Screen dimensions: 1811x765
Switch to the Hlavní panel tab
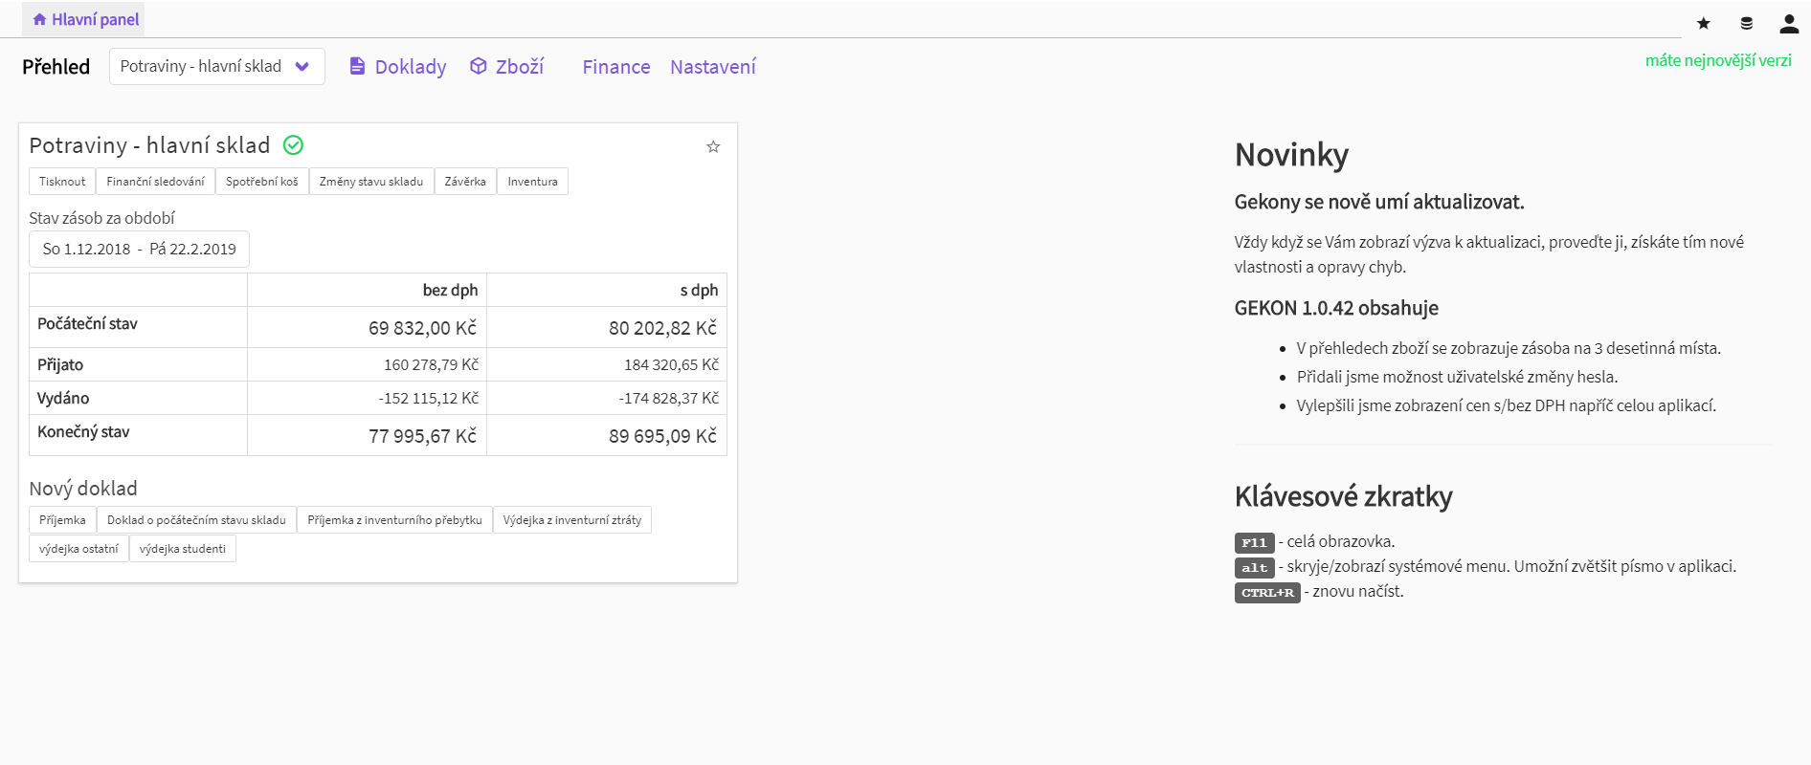point(95,19)
